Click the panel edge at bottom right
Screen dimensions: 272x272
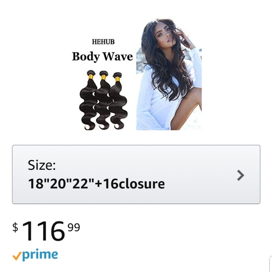(x=271, y=264)
